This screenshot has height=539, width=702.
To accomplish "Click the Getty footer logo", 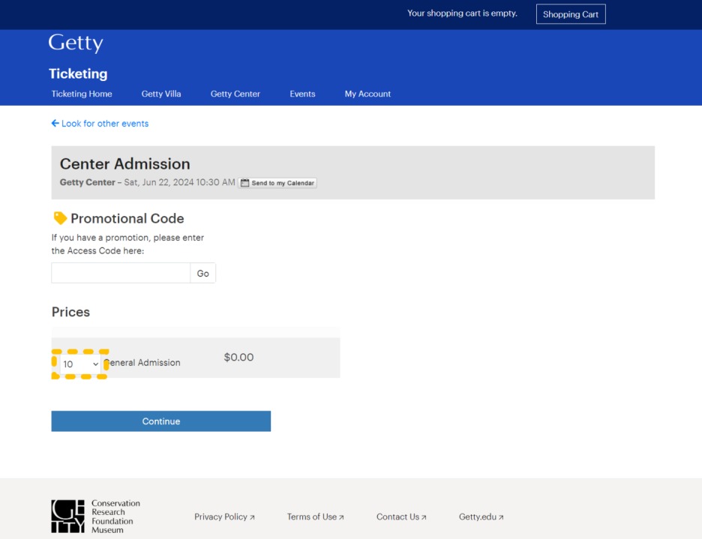I will point(68,517).
